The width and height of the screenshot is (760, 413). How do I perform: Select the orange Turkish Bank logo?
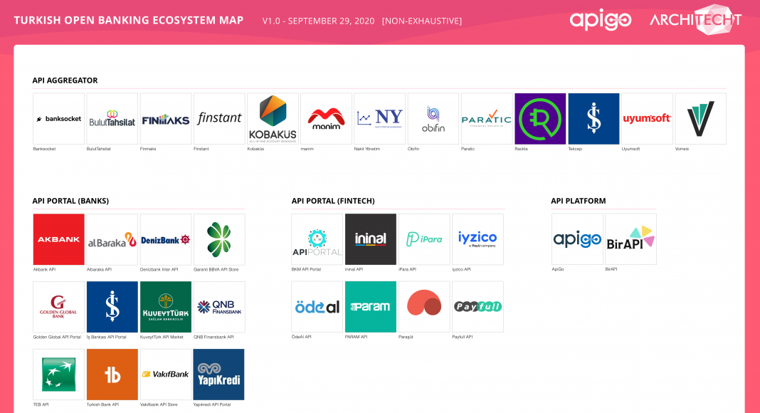tap(112, 375)
